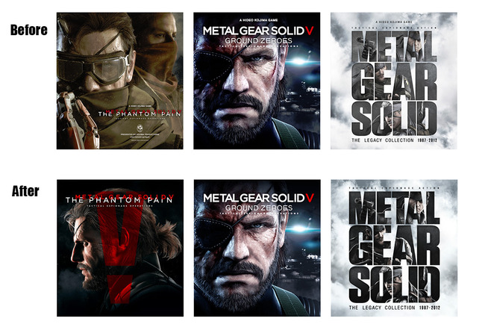Click the Before Phantom Pain cover thumbnail
485x330 pixels.
119,81
